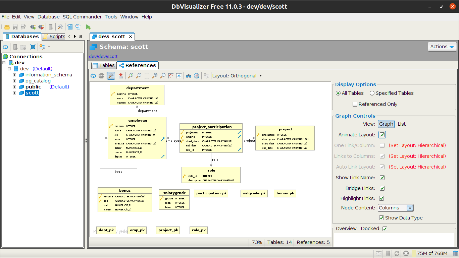459x258 pixels.
Task: Close the dev: scott tab
Action: 131,37
